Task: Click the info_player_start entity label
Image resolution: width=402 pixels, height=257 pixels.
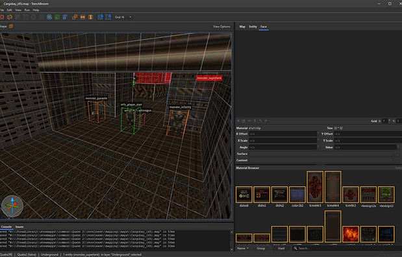Action: (131, 104)
